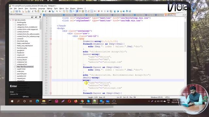This screenshot has height=117, width=209.
Task: Open the Replace toolbar icon
Action: point(53,11)
